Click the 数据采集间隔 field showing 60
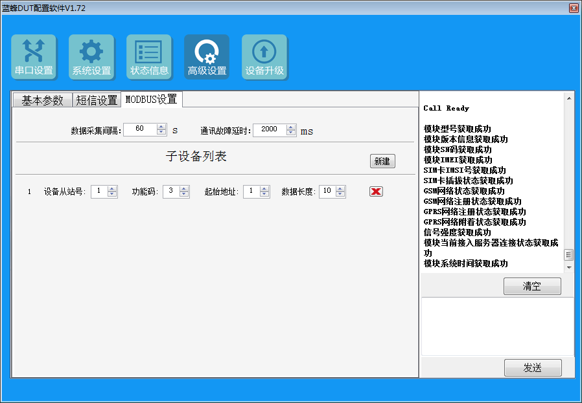Image resolution: width=582 pixels, height=403 pixels. point(140,129)
